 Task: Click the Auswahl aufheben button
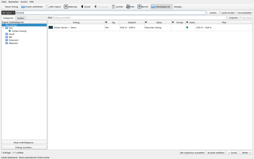[x=216, y=153]
